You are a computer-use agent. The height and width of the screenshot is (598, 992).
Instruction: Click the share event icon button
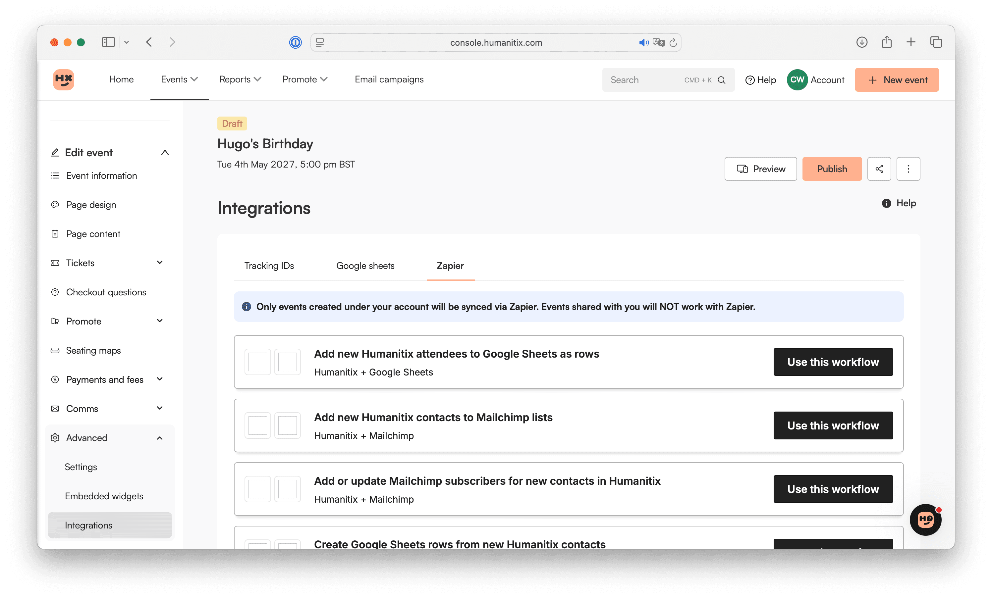coord(879,169)
